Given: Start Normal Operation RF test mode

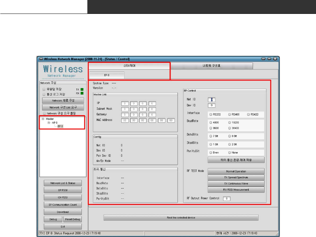Looking at the screenshot, I should 236,171.
